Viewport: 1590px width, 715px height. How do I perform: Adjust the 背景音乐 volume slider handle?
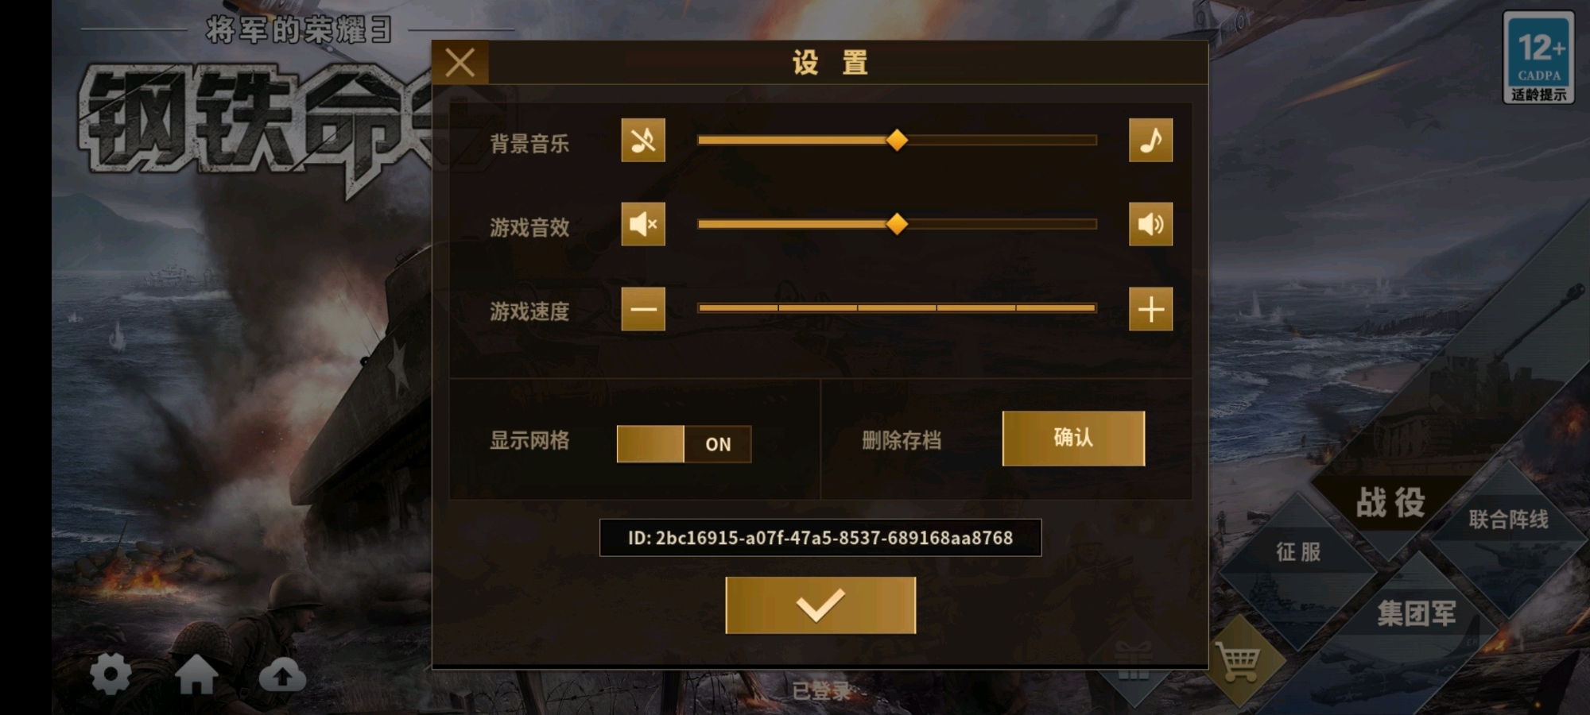[x=897, y=140]
